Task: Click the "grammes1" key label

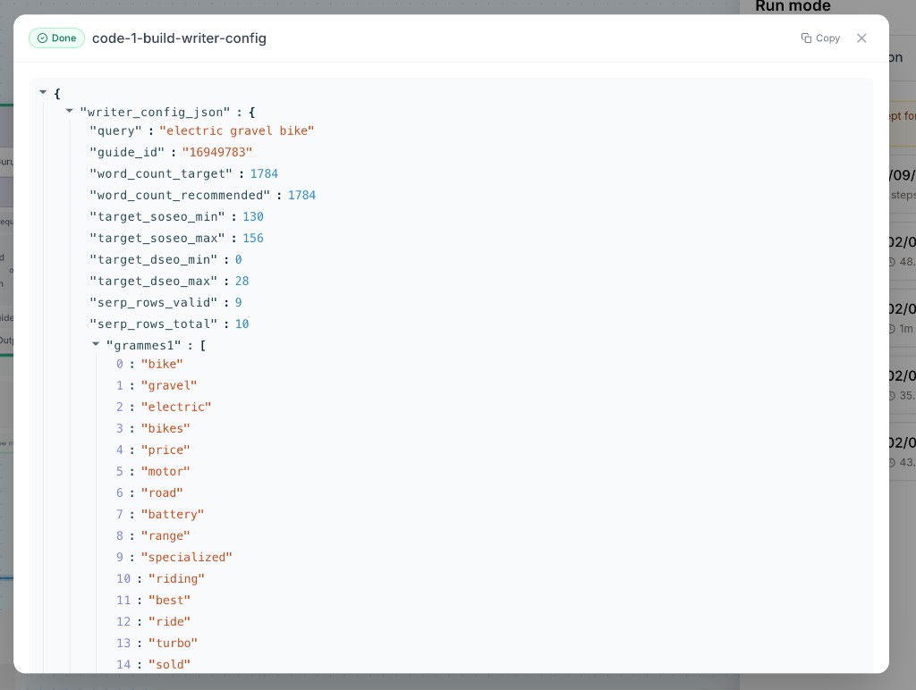Action: (144, 346)
